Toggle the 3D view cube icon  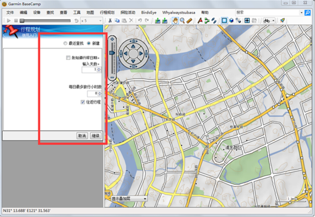coord(231,21)
